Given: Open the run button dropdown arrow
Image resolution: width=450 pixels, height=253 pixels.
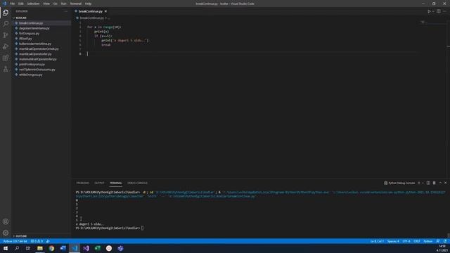Looking at the screenshot, I should 433,11.
